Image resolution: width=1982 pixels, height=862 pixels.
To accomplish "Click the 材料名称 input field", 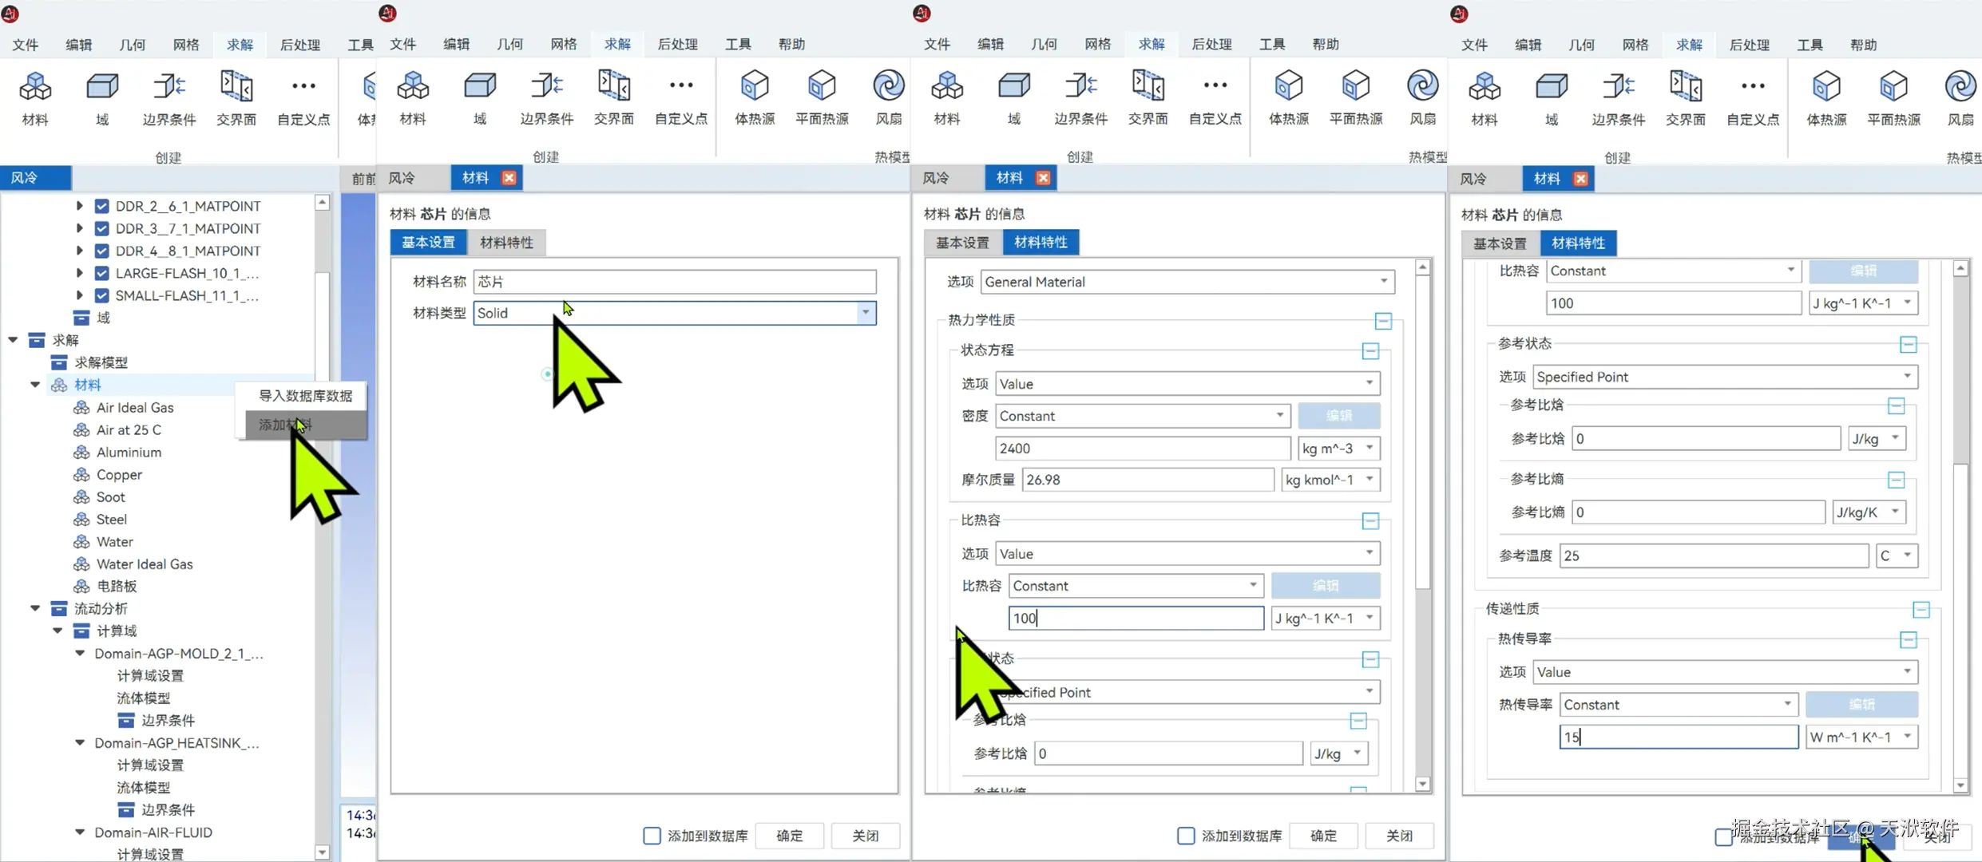I will point(674,282).
